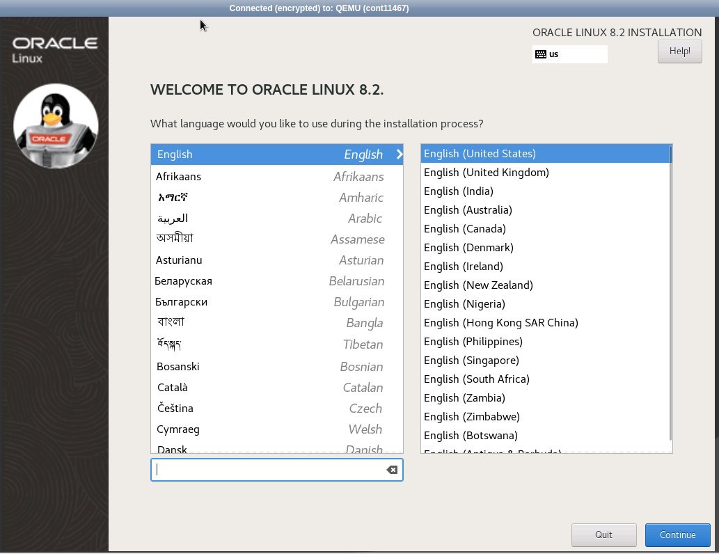Open the Help! button
This screenshot has height=554, width=719.
click(x=679, y=52)
